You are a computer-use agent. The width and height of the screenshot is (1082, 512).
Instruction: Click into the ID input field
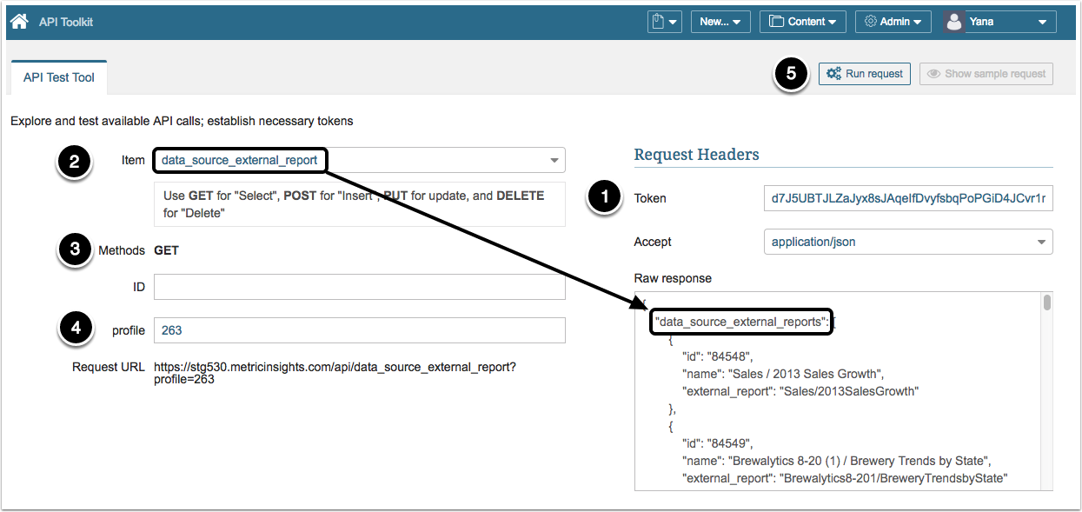[x=359, y=287]
